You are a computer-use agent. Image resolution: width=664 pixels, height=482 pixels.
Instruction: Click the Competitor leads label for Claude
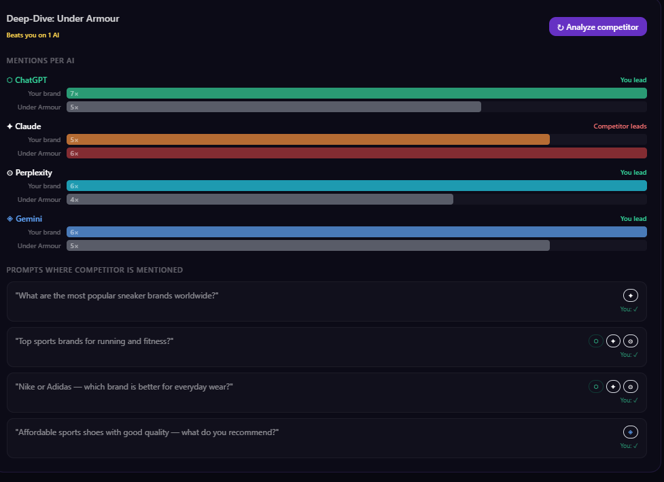pyautogui.click(x=620, y=126)
